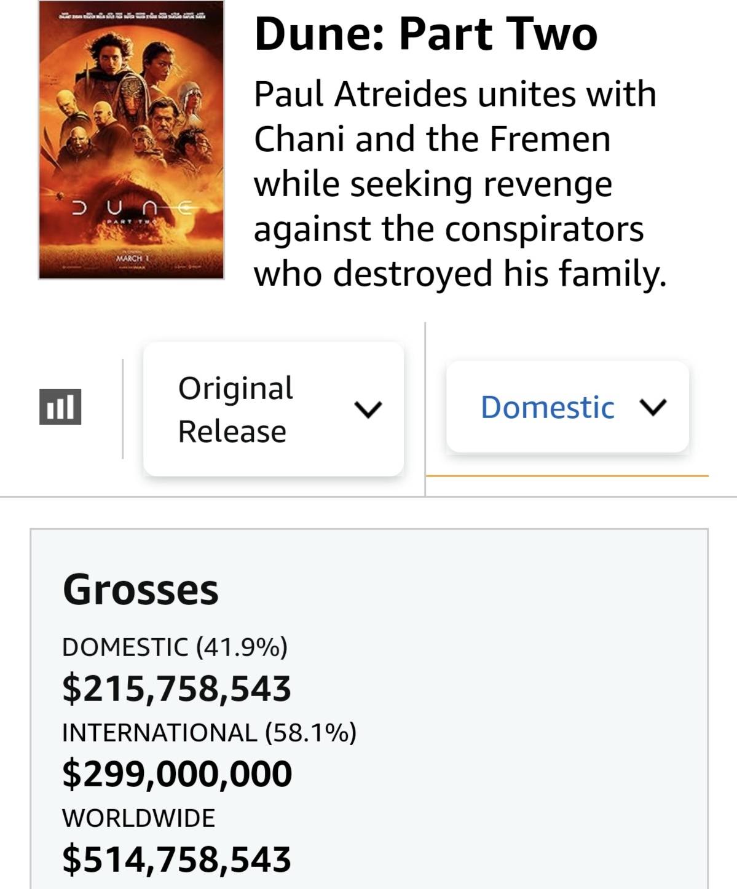Click the bar chart icon
Image resolution: width=737 pixels, height=889 pixels.
tap(60, 406)
